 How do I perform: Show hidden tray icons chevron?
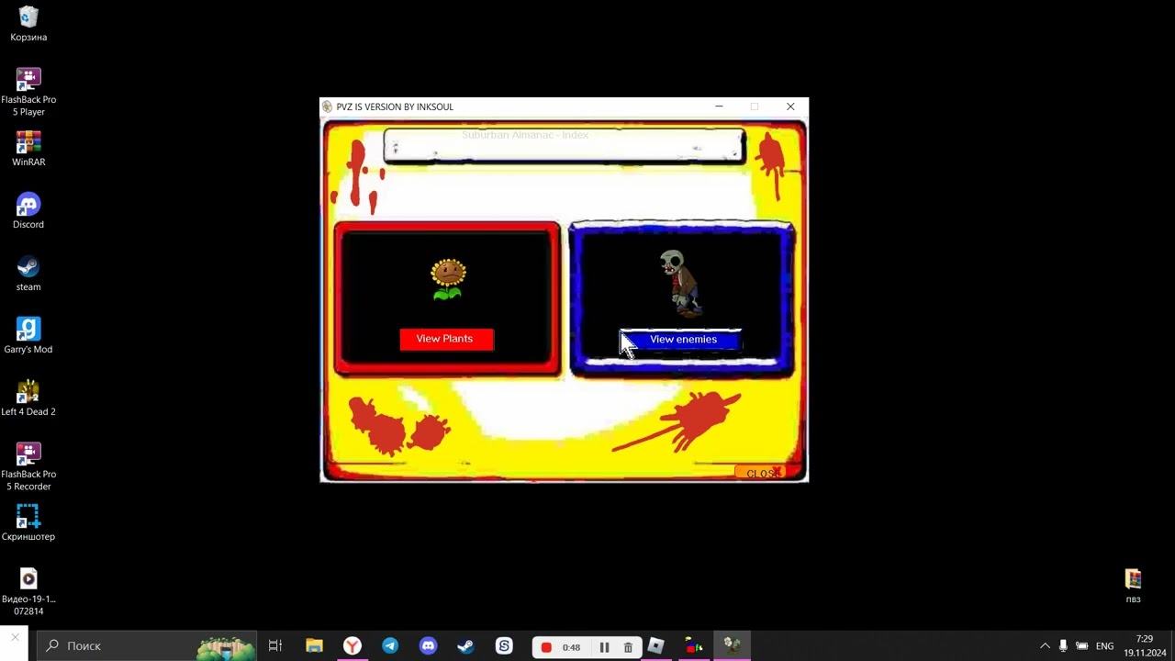tap(1045, 646)
